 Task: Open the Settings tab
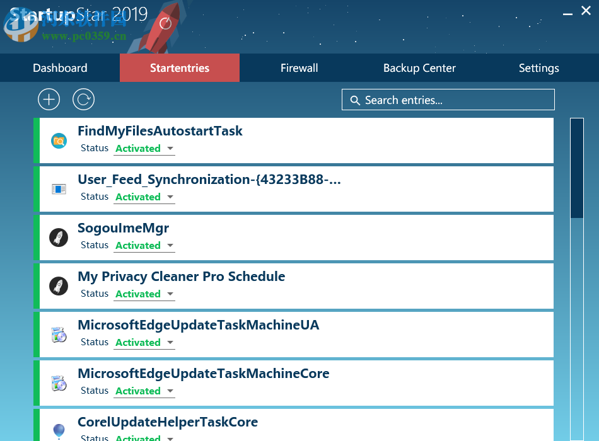pos(538,68)
